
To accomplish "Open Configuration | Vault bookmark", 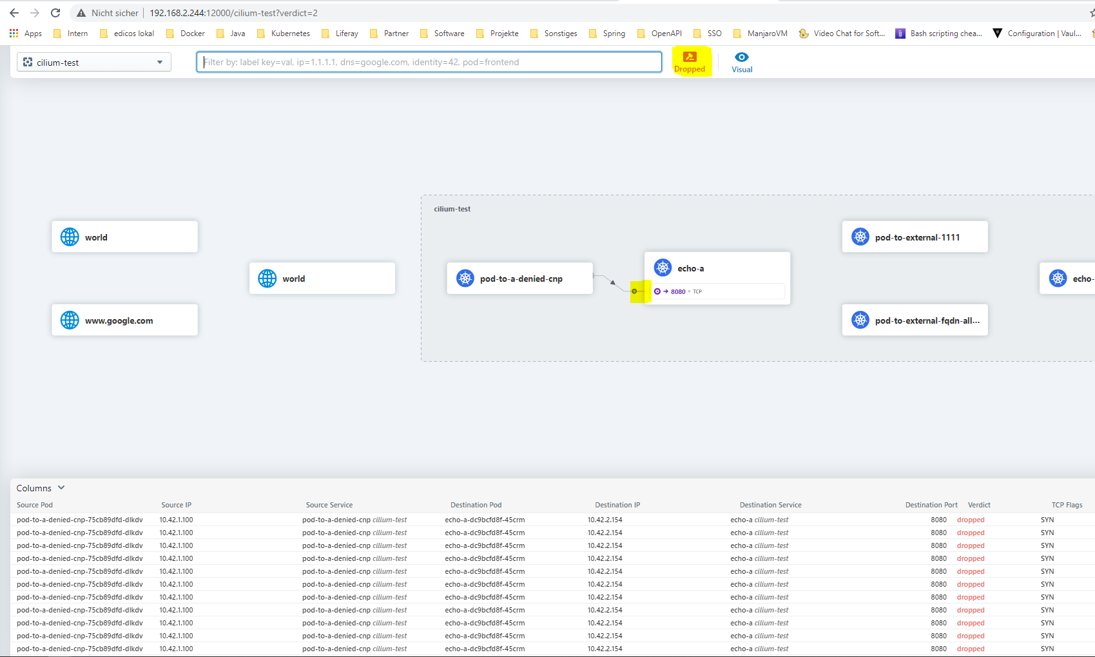I will pyautogui.click(x=1037, y=34).
